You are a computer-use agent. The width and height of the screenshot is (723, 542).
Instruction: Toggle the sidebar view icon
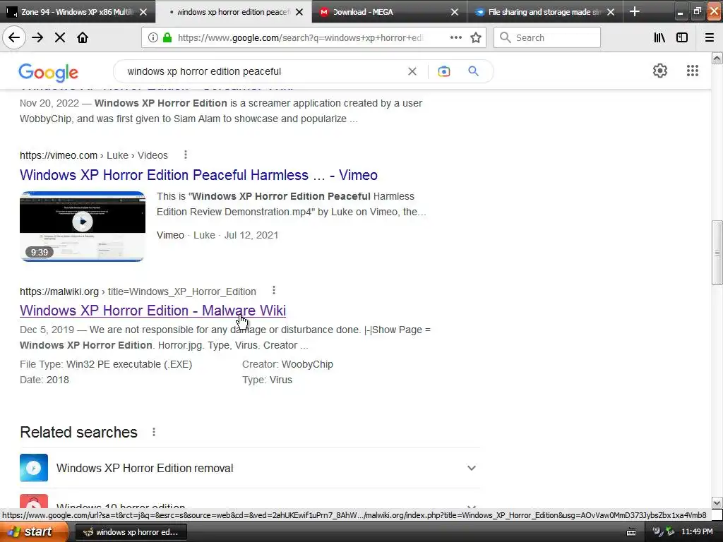coord(682,38)
